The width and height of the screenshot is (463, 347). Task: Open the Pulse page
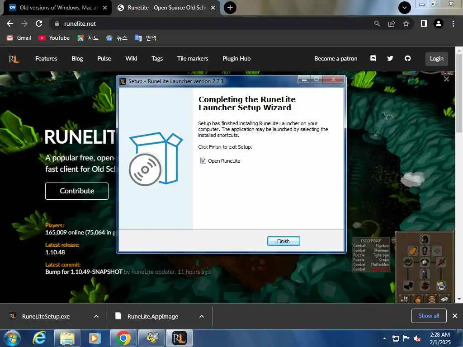(x=104, y=58)
